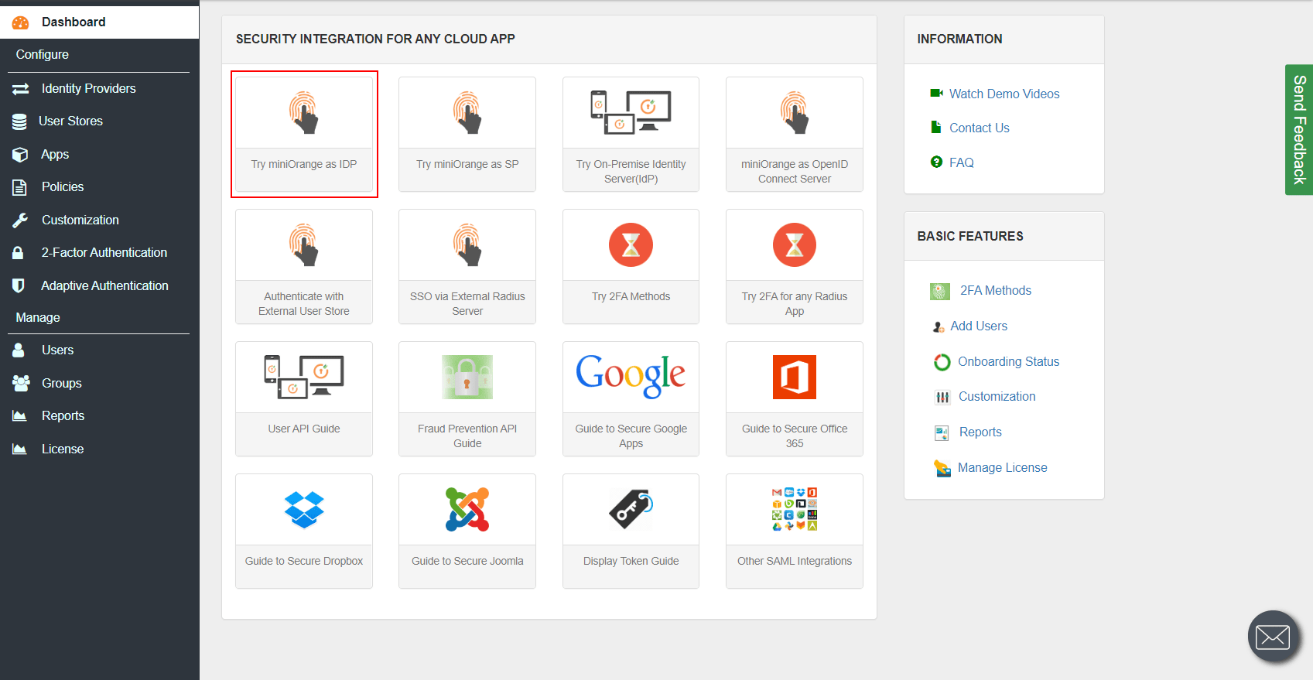This screenshot has height=680, width=1313.
Task: Click the hourglass icon for 2FA Radius App
Action: pyautogui.click(x=795, y=244)
